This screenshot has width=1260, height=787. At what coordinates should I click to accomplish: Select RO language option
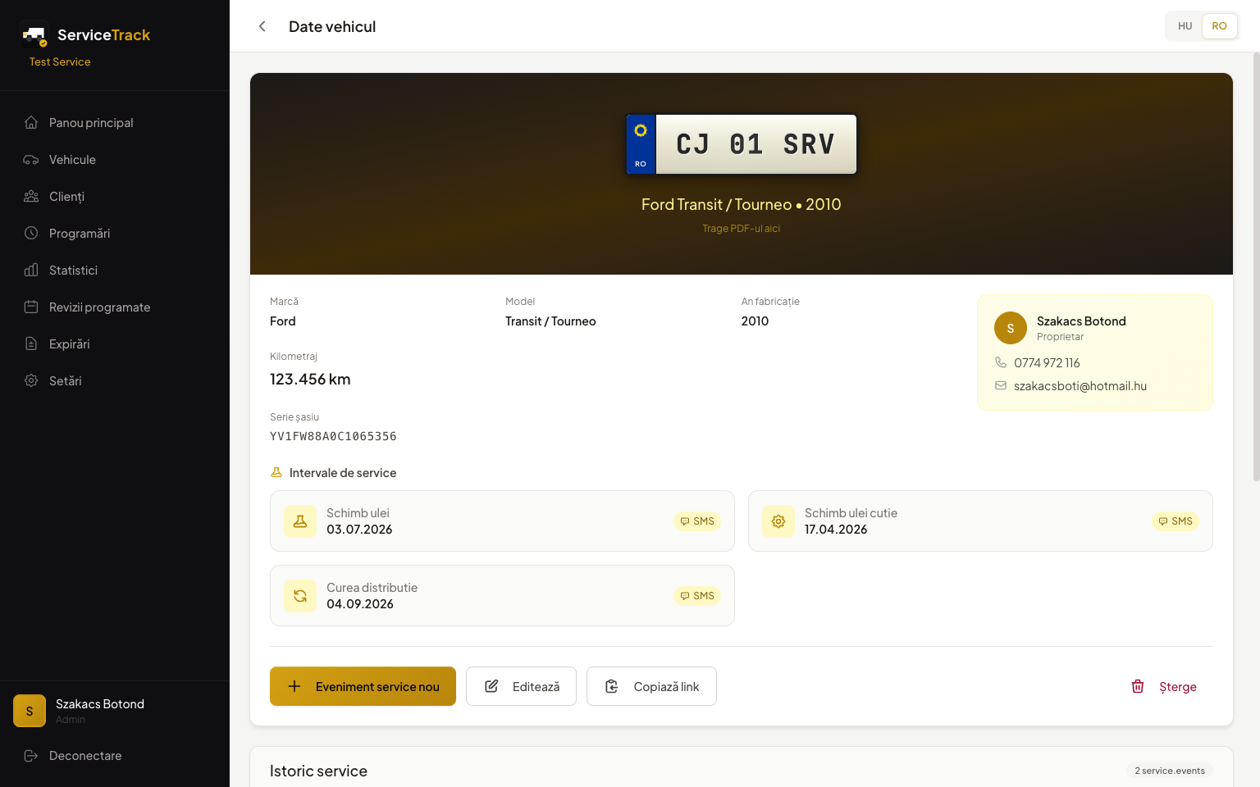coord(1219,26)
